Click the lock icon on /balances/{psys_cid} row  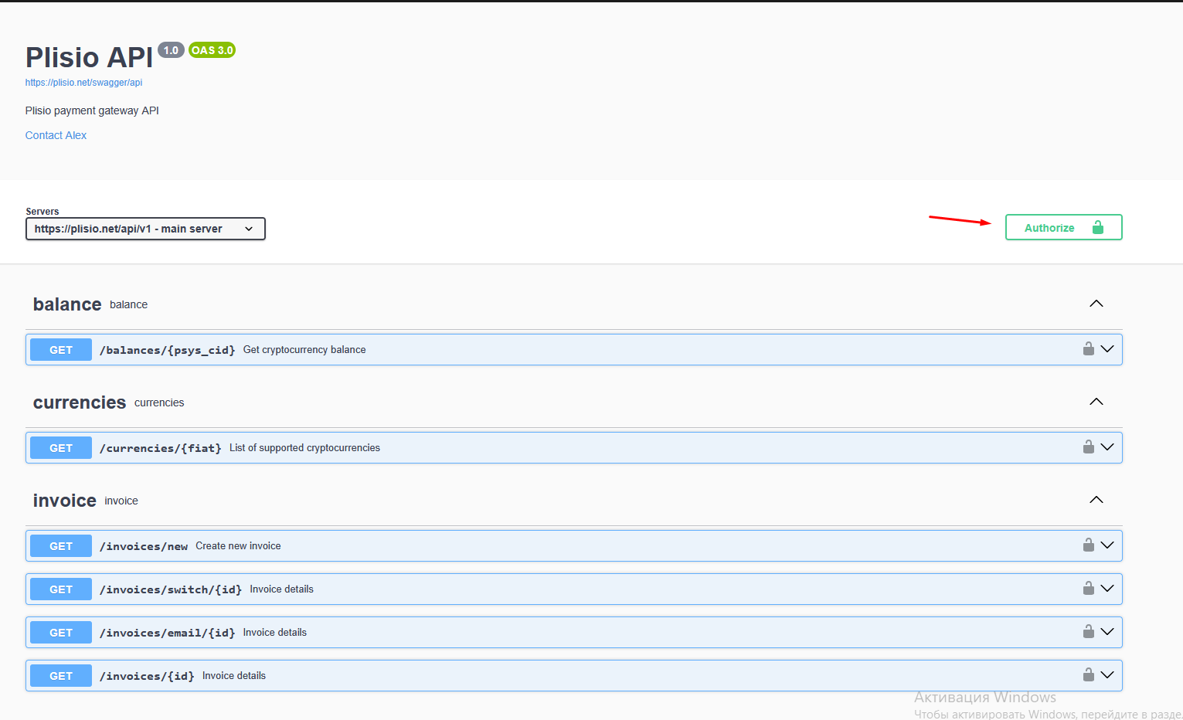click(x=1088, y=348)
